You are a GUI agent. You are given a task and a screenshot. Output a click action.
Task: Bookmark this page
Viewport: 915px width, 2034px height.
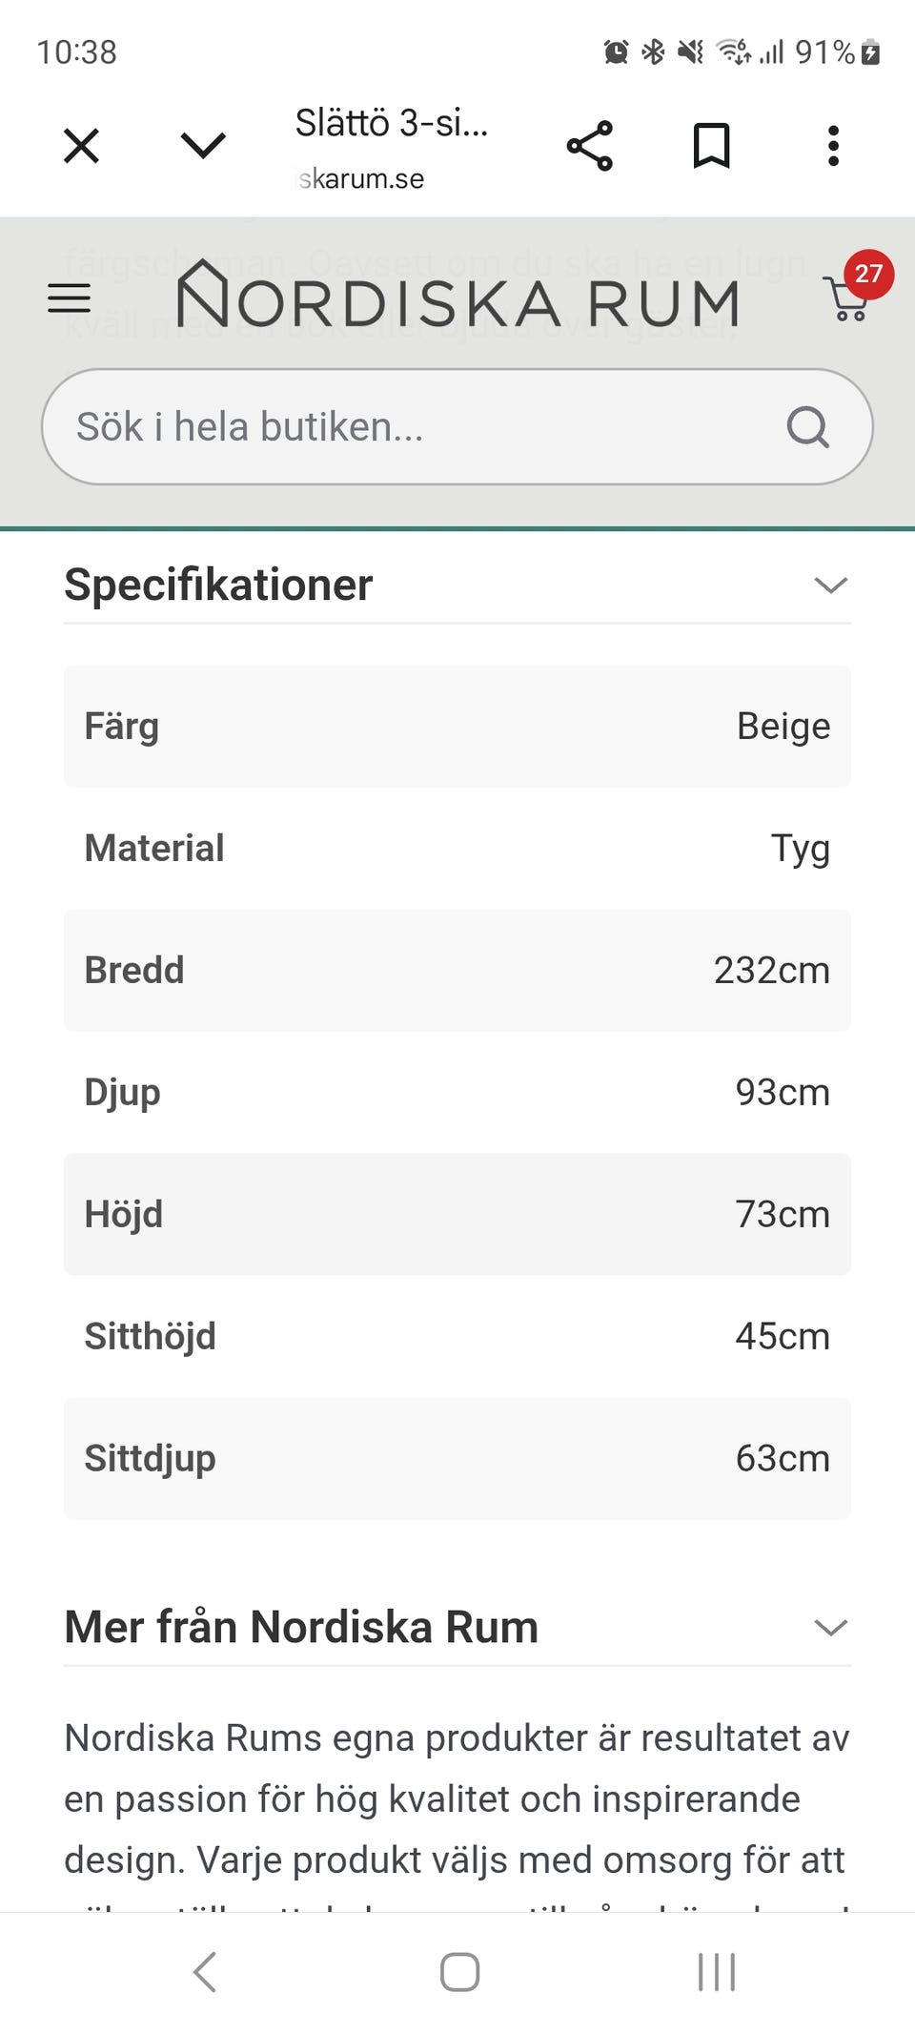tap(711, 146)
